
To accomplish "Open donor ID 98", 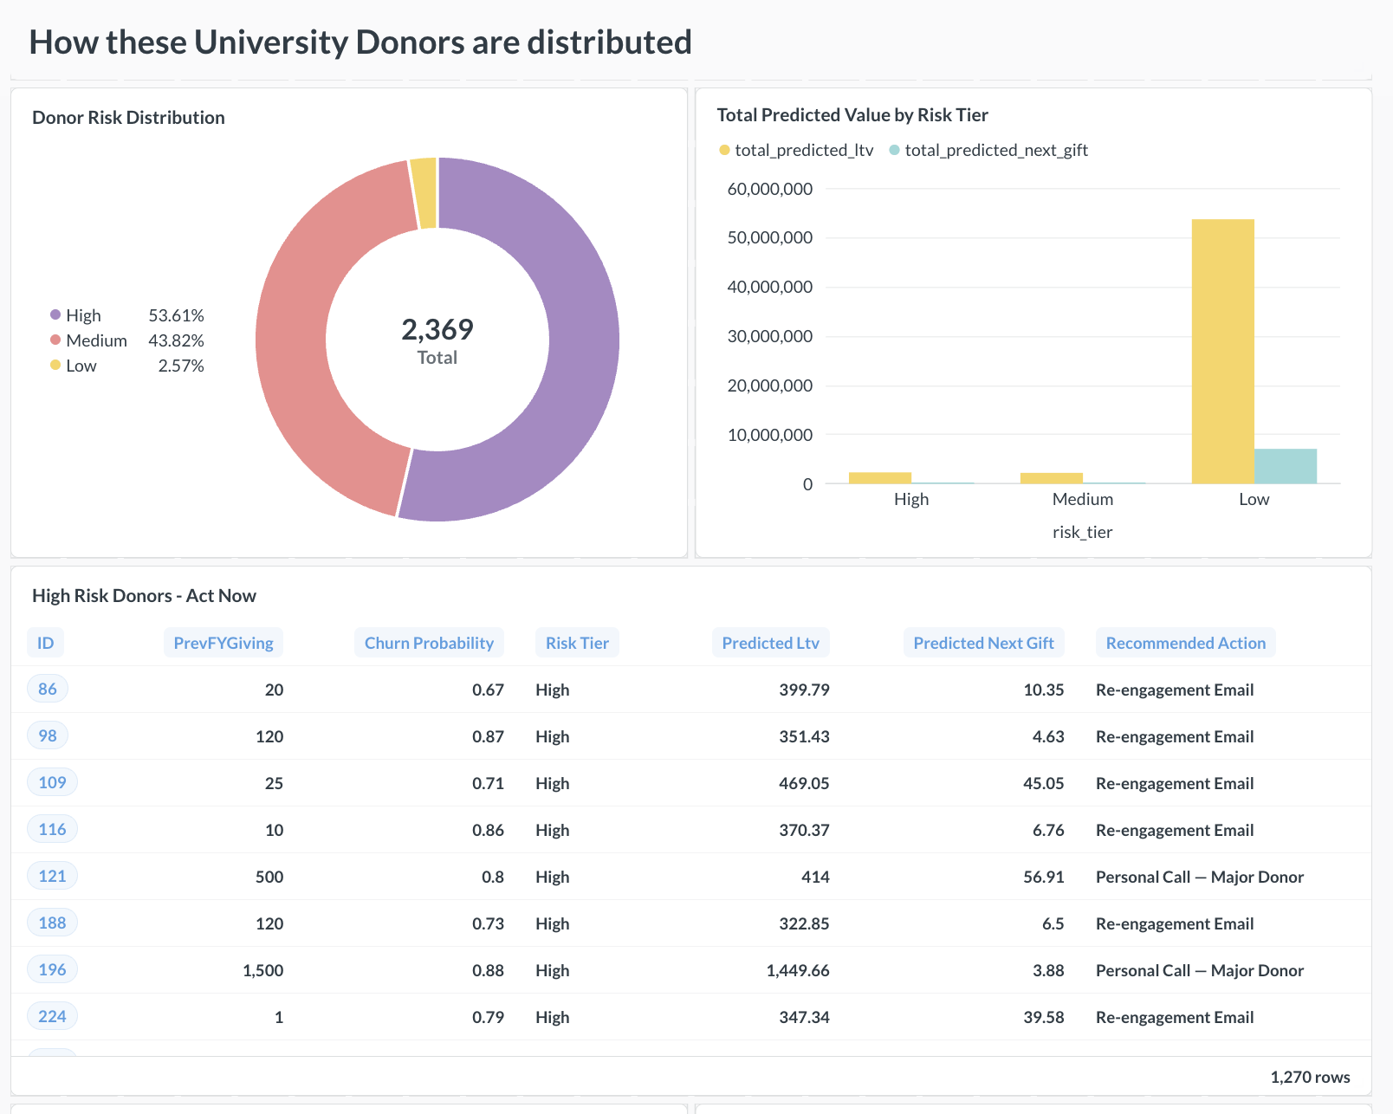I will tap(48, 735).
